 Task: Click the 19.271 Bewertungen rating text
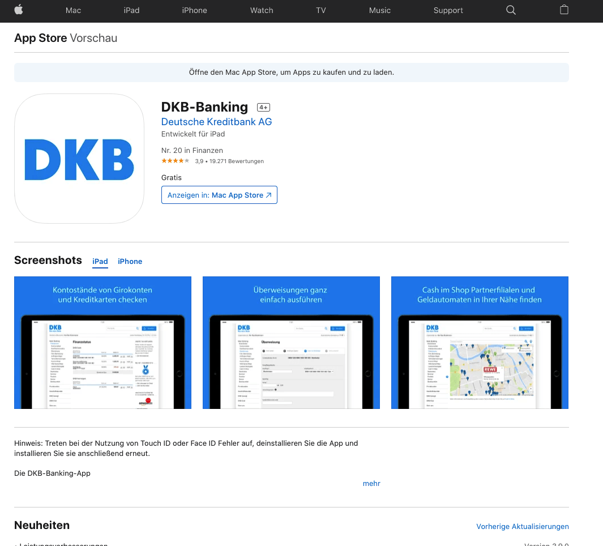click(237, 161)
